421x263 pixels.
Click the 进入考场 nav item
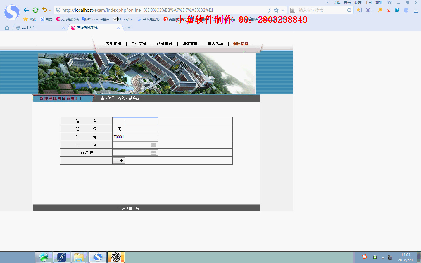(x=215, y=44)
